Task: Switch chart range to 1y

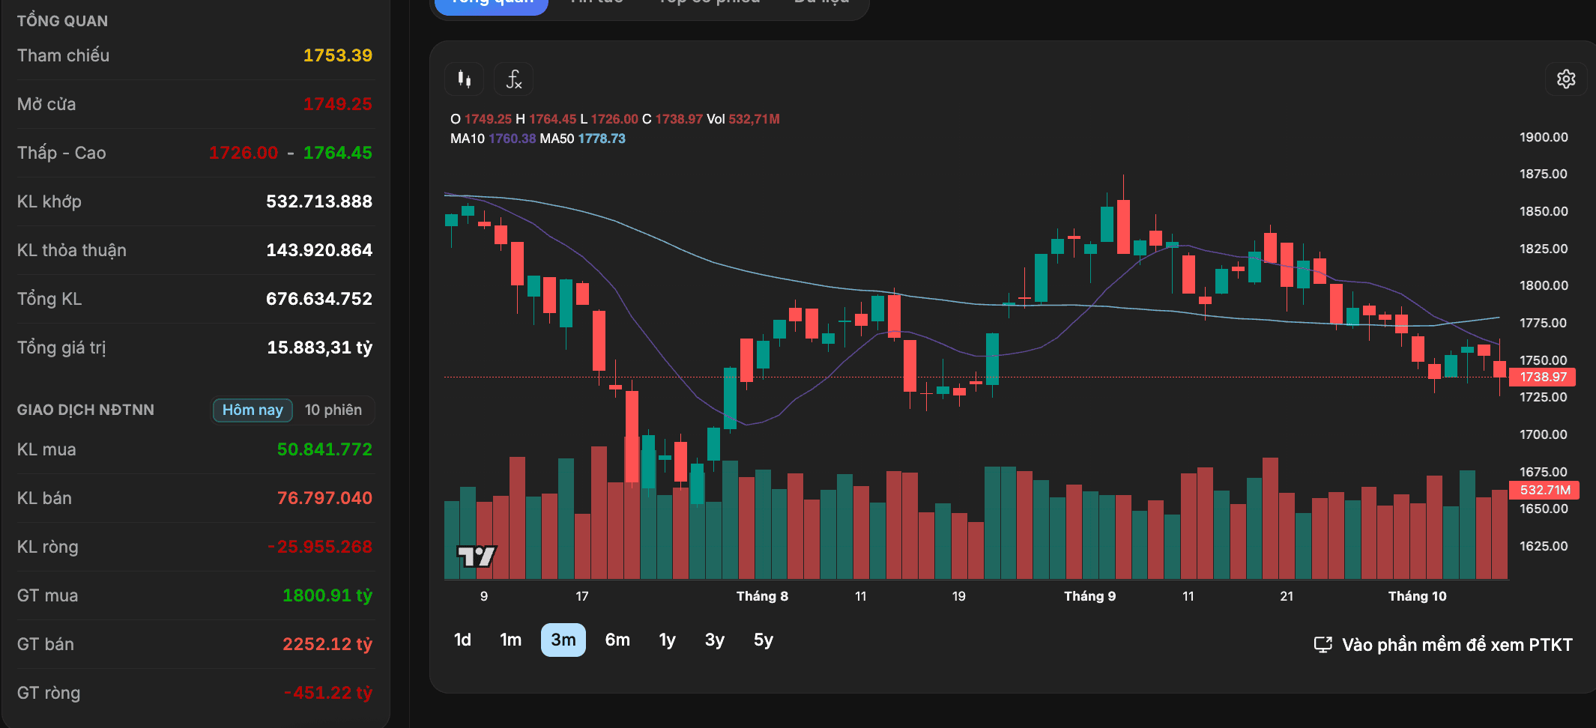Action: coord(667,640)
